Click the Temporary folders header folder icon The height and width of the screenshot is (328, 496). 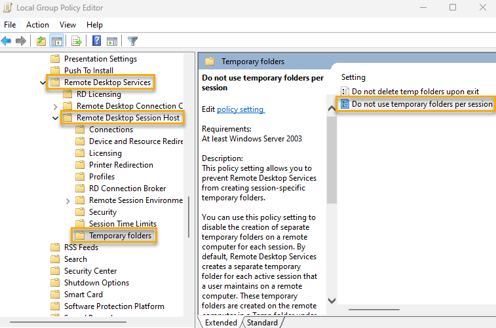tap(210, 62)
